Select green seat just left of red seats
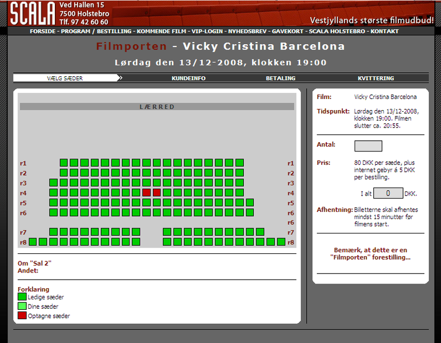 pos(136,193)
